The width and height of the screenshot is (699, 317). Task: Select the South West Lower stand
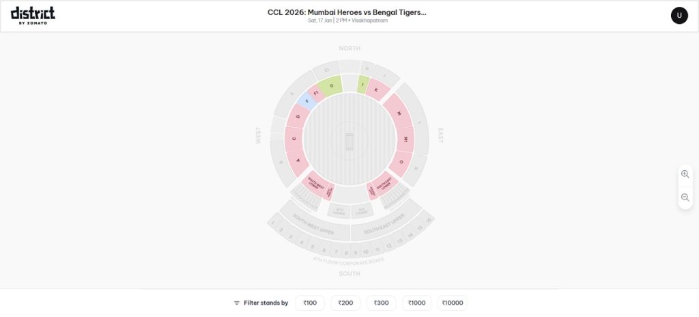pyautogui.click(x=314, y=183)
